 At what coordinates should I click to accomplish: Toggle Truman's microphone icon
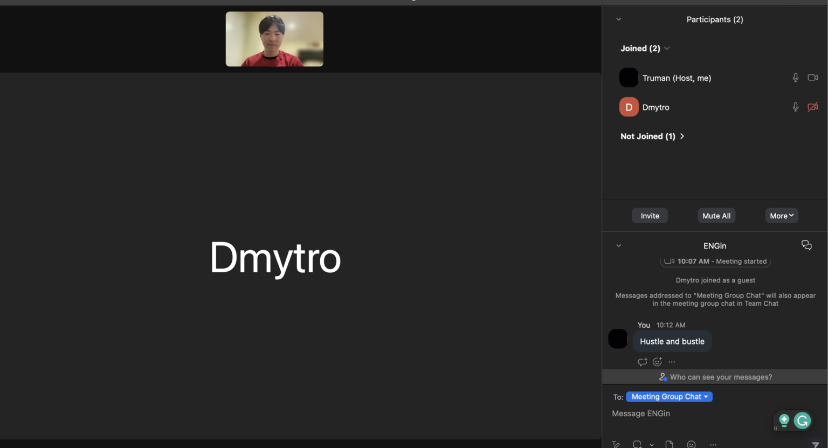[x=795, y=78]
